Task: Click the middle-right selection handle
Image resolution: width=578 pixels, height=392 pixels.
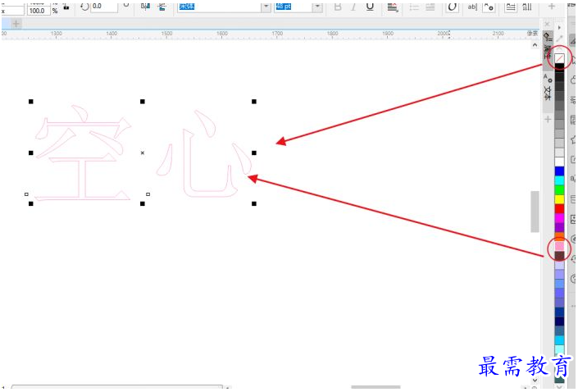Action: click(x=254, y=153)
